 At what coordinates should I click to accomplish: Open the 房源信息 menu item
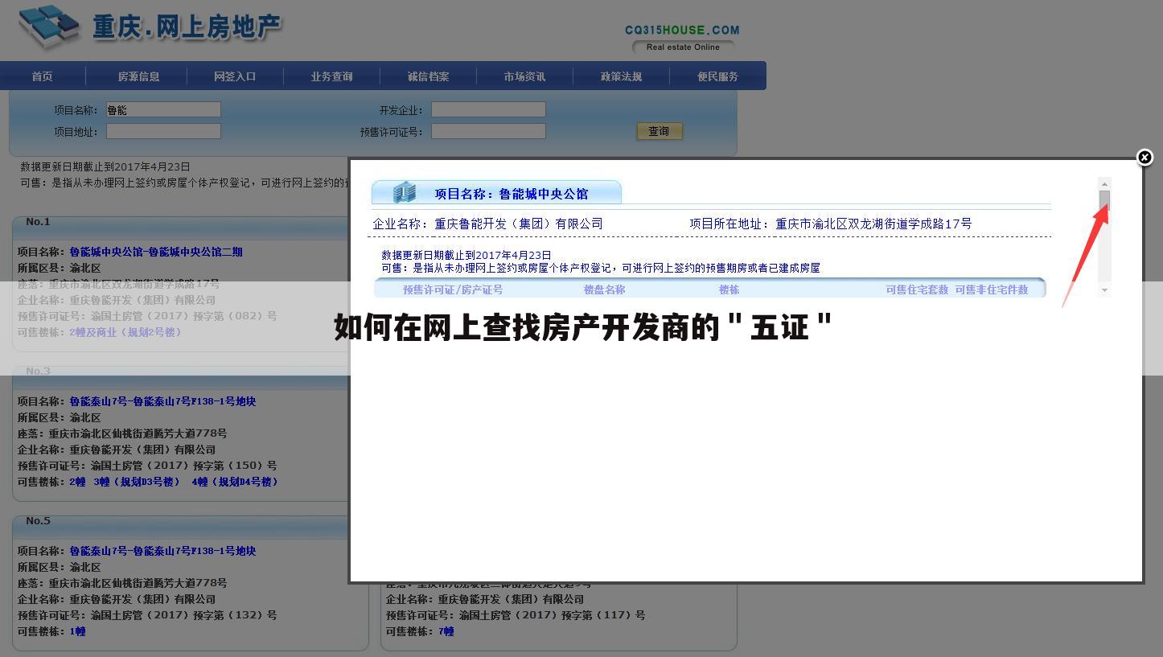(138, 76)
